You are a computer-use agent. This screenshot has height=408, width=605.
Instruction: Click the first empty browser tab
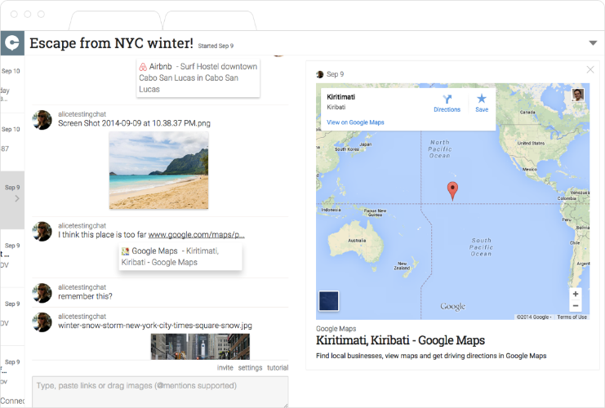pos(115,20)
